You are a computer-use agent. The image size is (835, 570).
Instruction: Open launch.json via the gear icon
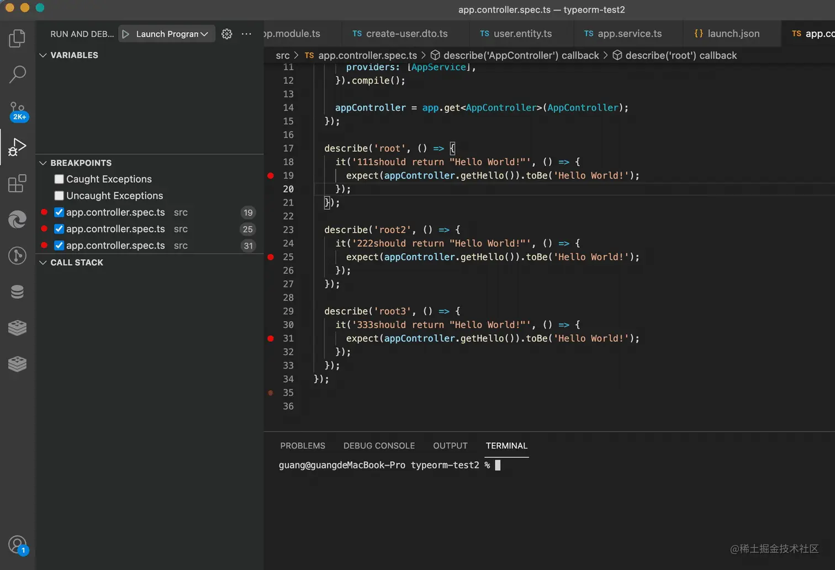click(x=226, y=34)
